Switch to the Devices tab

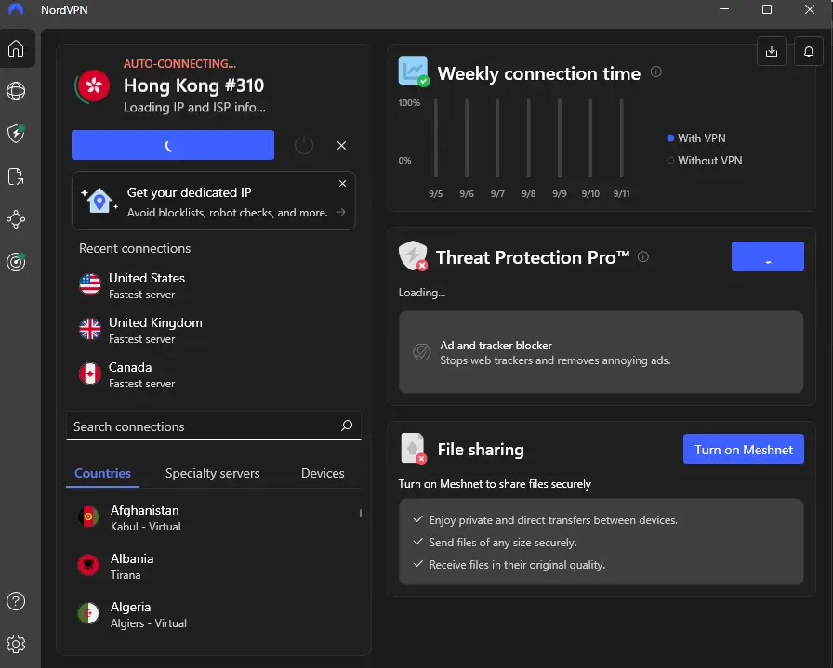tap(323, 473)
